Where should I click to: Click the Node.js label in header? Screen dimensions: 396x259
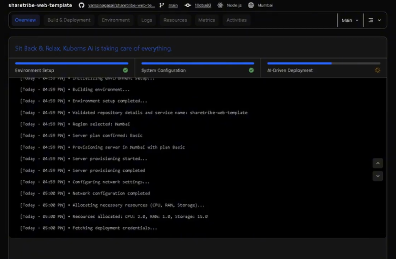click(234, 5)
